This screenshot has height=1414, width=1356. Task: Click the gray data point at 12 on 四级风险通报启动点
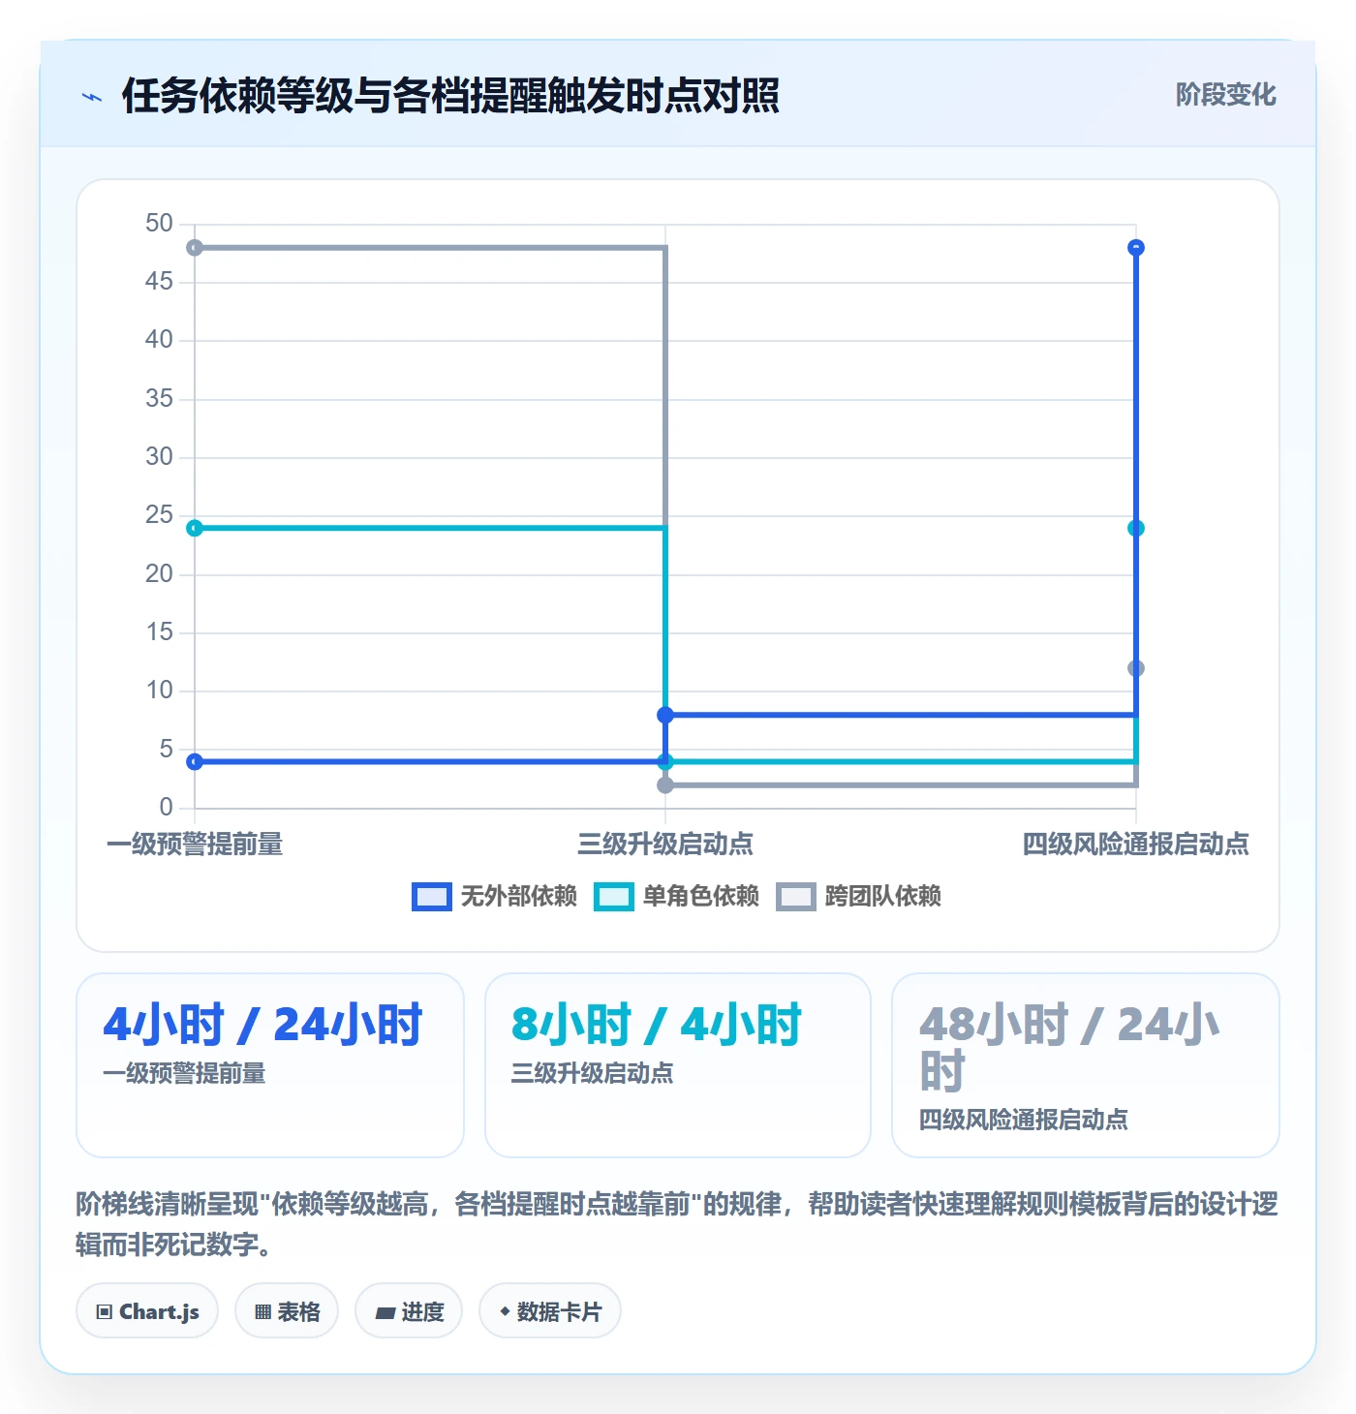(1136, 668)
